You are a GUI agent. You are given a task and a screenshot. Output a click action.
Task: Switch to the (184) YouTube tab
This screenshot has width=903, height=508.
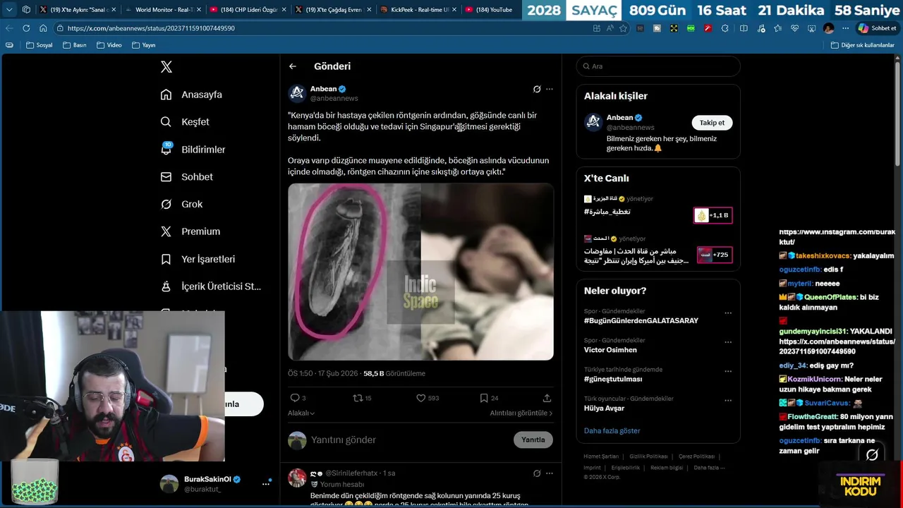pos(490,10)
